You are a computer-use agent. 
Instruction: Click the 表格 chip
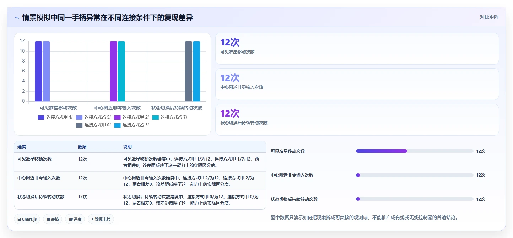click(53, 219)
